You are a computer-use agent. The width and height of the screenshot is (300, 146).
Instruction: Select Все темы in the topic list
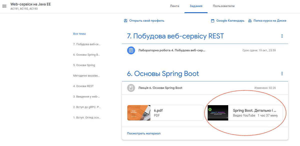pyautogui.click(x=79, y=34)
